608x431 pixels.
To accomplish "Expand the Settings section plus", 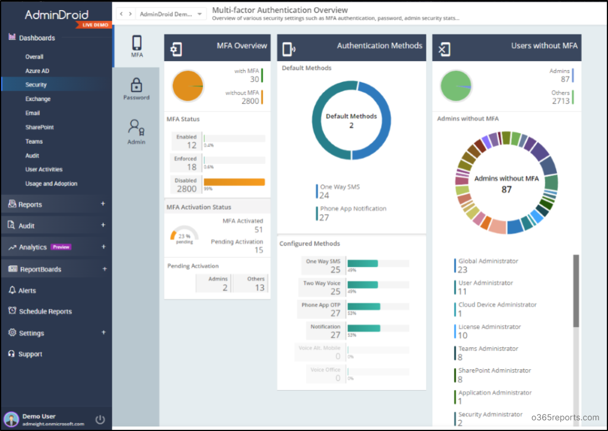I will [x=103, y=332].
